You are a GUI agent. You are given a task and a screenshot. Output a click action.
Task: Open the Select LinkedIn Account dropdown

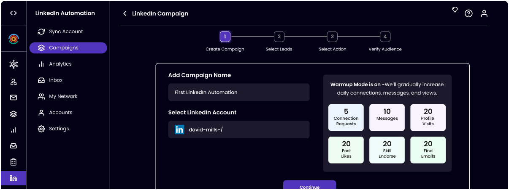pos(239,129)
